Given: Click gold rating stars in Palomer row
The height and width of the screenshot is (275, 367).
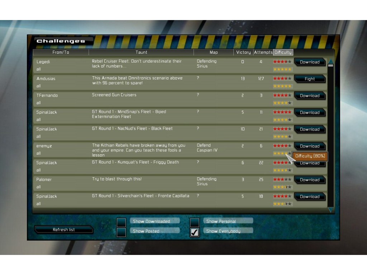Looking at the screenshot, I should coord(282,187).
